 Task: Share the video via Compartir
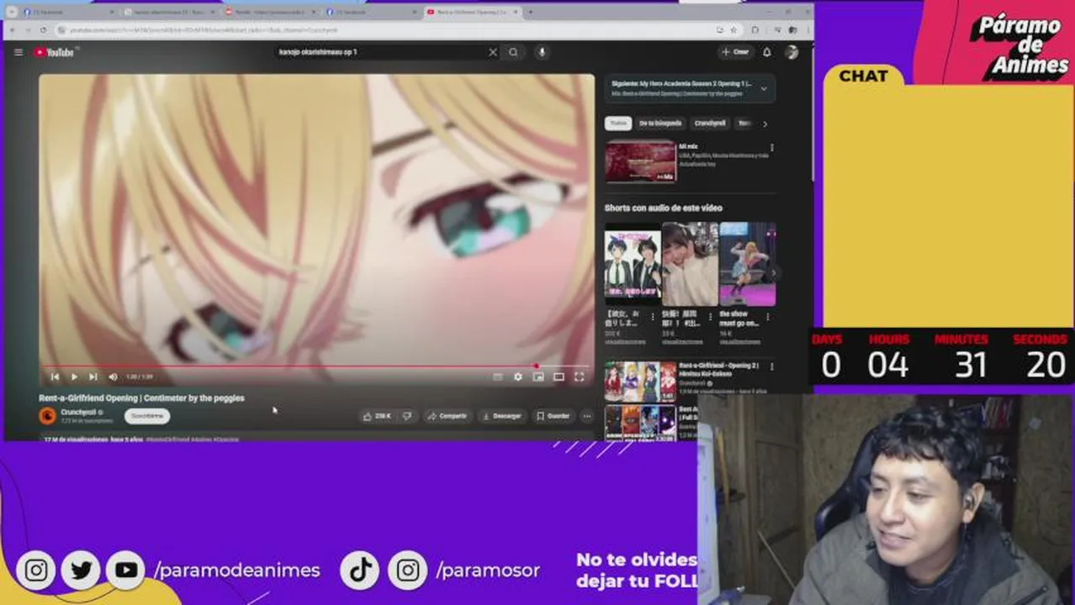[447, 416]
